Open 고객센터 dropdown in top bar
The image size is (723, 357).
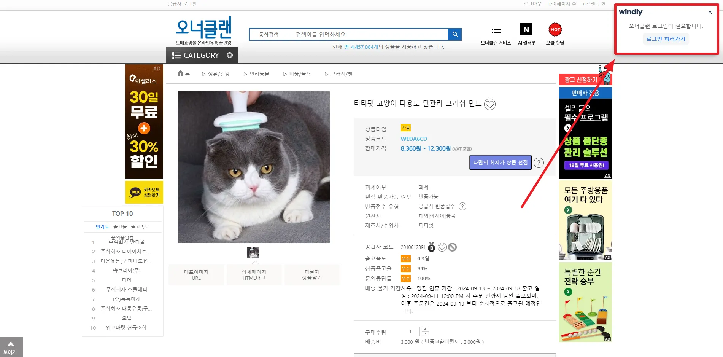(x=593, y=4)
